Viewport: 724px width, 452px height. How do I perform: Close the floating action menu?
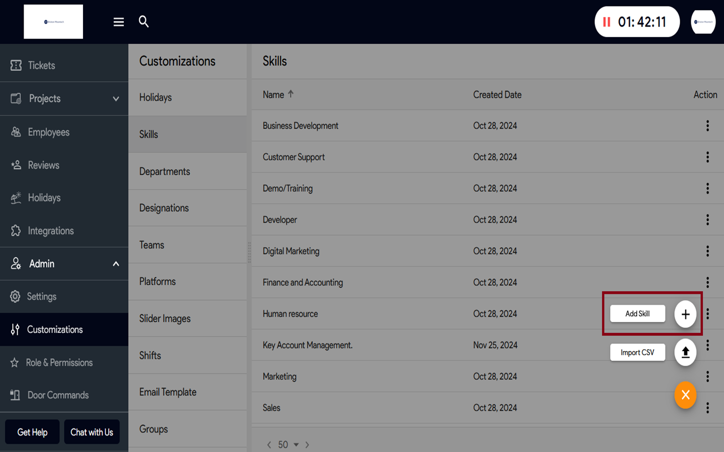685,395
